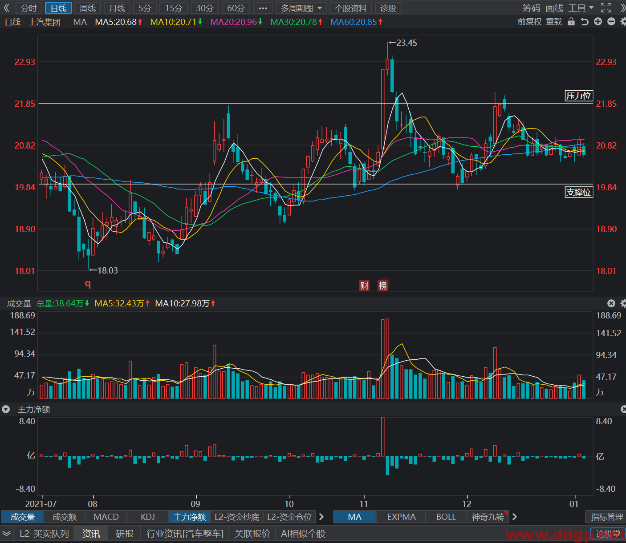Open the 筹码 chip distribution panel

point(531,8)
